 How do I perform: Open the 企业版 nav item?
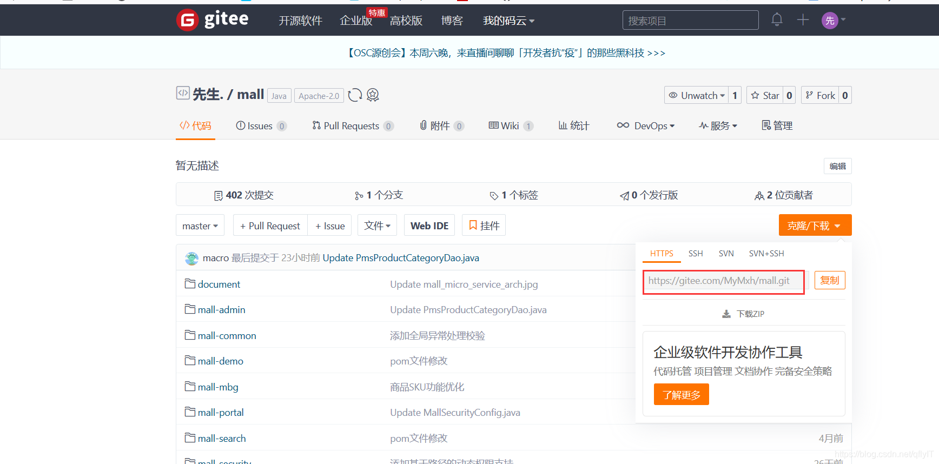[356, 21]
